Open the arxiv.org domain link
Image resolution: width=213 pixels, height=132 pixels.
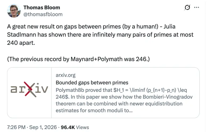[x=65, y=75]
